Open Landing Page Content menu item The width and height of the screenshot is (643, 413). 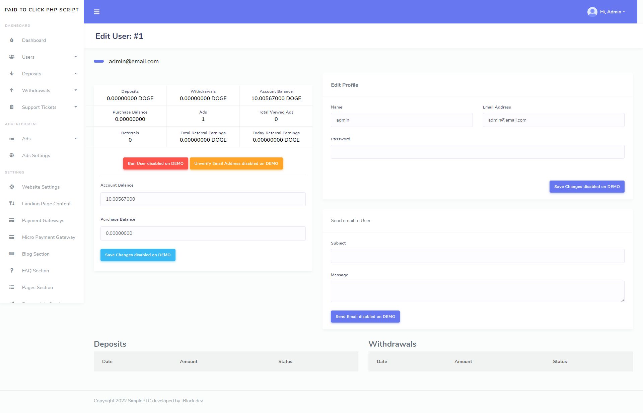[x=46, y=204]
